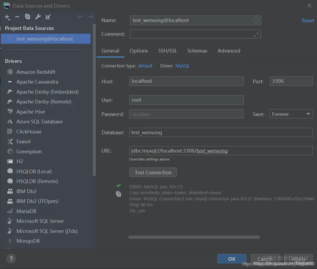Image resolution: width=317 pixels, height=269 pixels.
Task: Navigate forward with the right arrow
Action: (x=90, y=17)
